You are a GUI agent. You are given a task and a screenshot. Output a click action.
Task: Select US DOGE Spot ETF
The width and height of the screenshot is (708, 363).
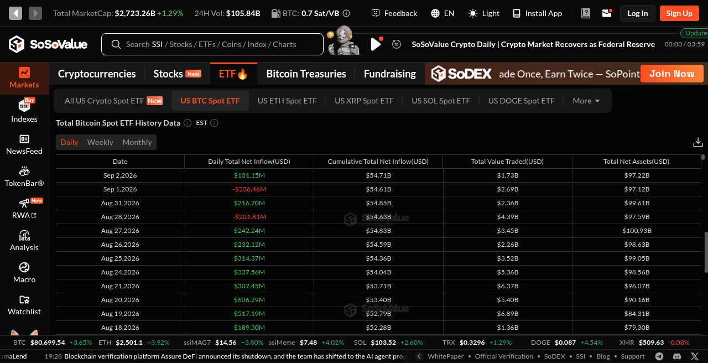pyautogui.click(x=521, y=101)
